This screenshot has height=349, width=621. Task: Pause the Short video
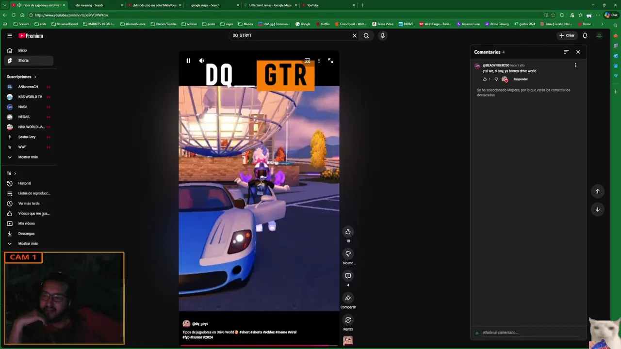tap(188, 61)
